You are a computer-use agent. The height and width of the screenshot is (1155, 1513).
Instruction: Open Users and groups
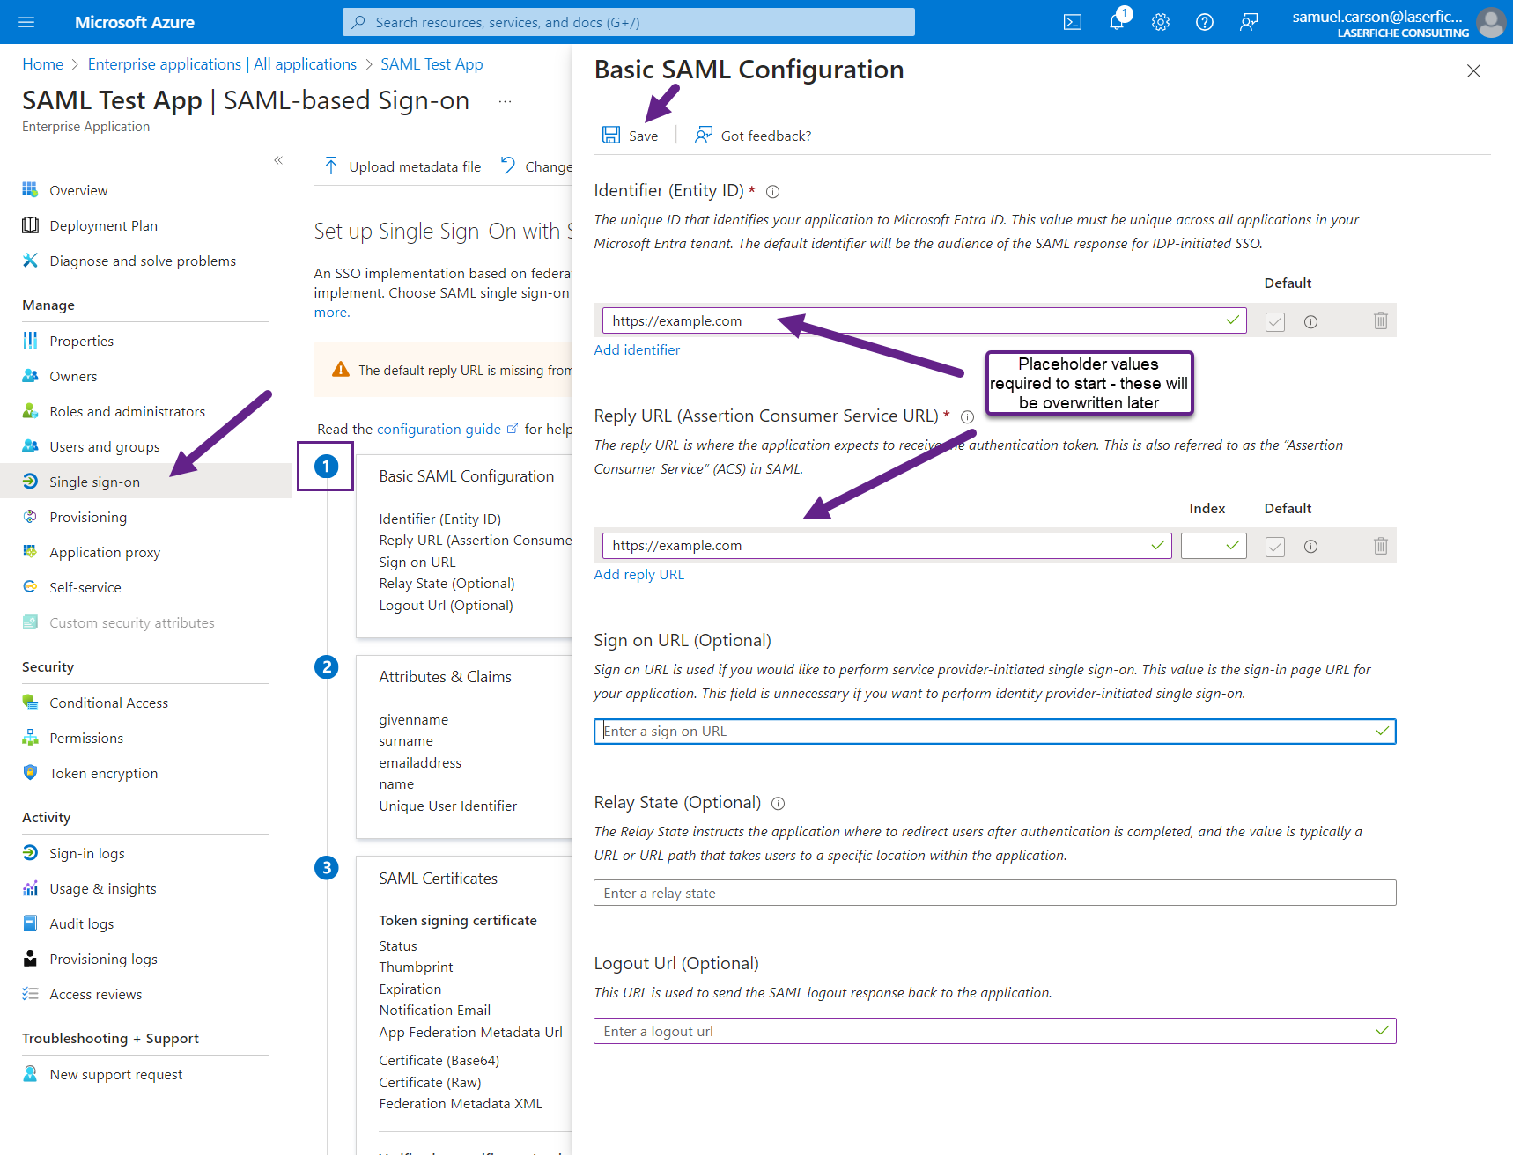(x=105, y=446)
